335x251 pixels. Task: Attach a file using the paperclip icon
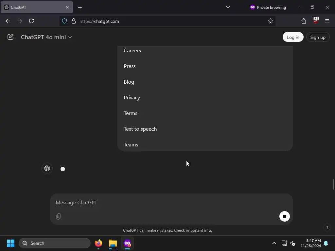[58, 216]
